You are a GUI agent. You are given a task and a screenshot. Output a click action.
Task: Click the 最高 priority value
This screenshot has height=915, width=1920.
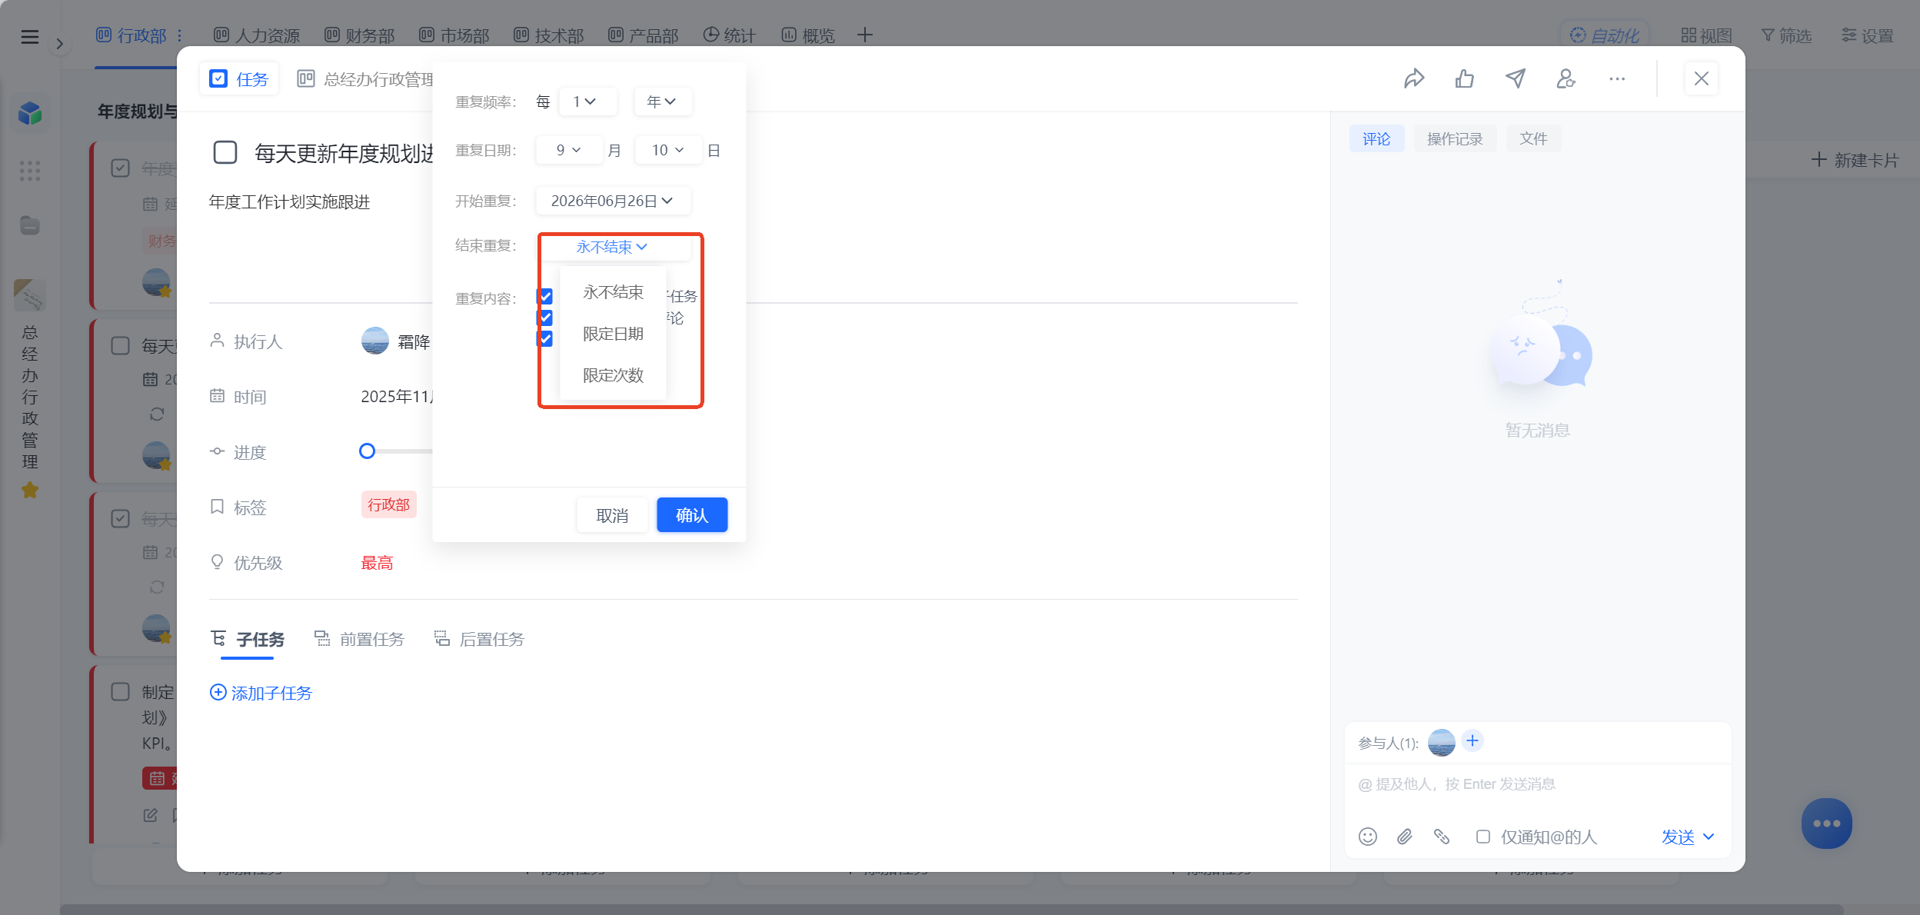(377, 563)
